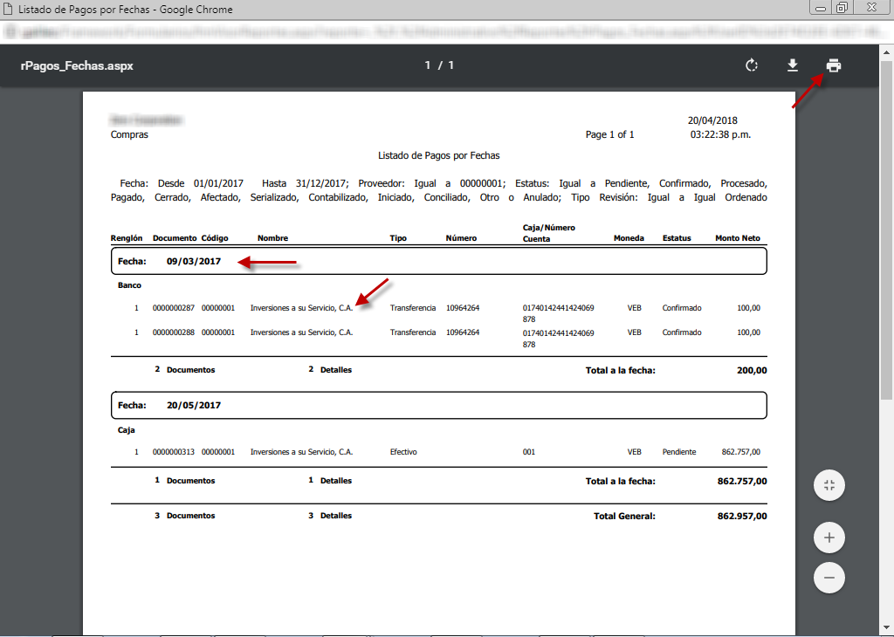Select the current page number field
Screen dimensions: 894x637
(429, 65)
